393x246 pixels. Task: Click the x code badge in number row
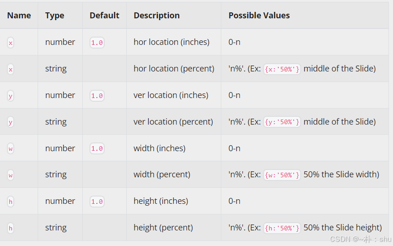click(11, 43)
